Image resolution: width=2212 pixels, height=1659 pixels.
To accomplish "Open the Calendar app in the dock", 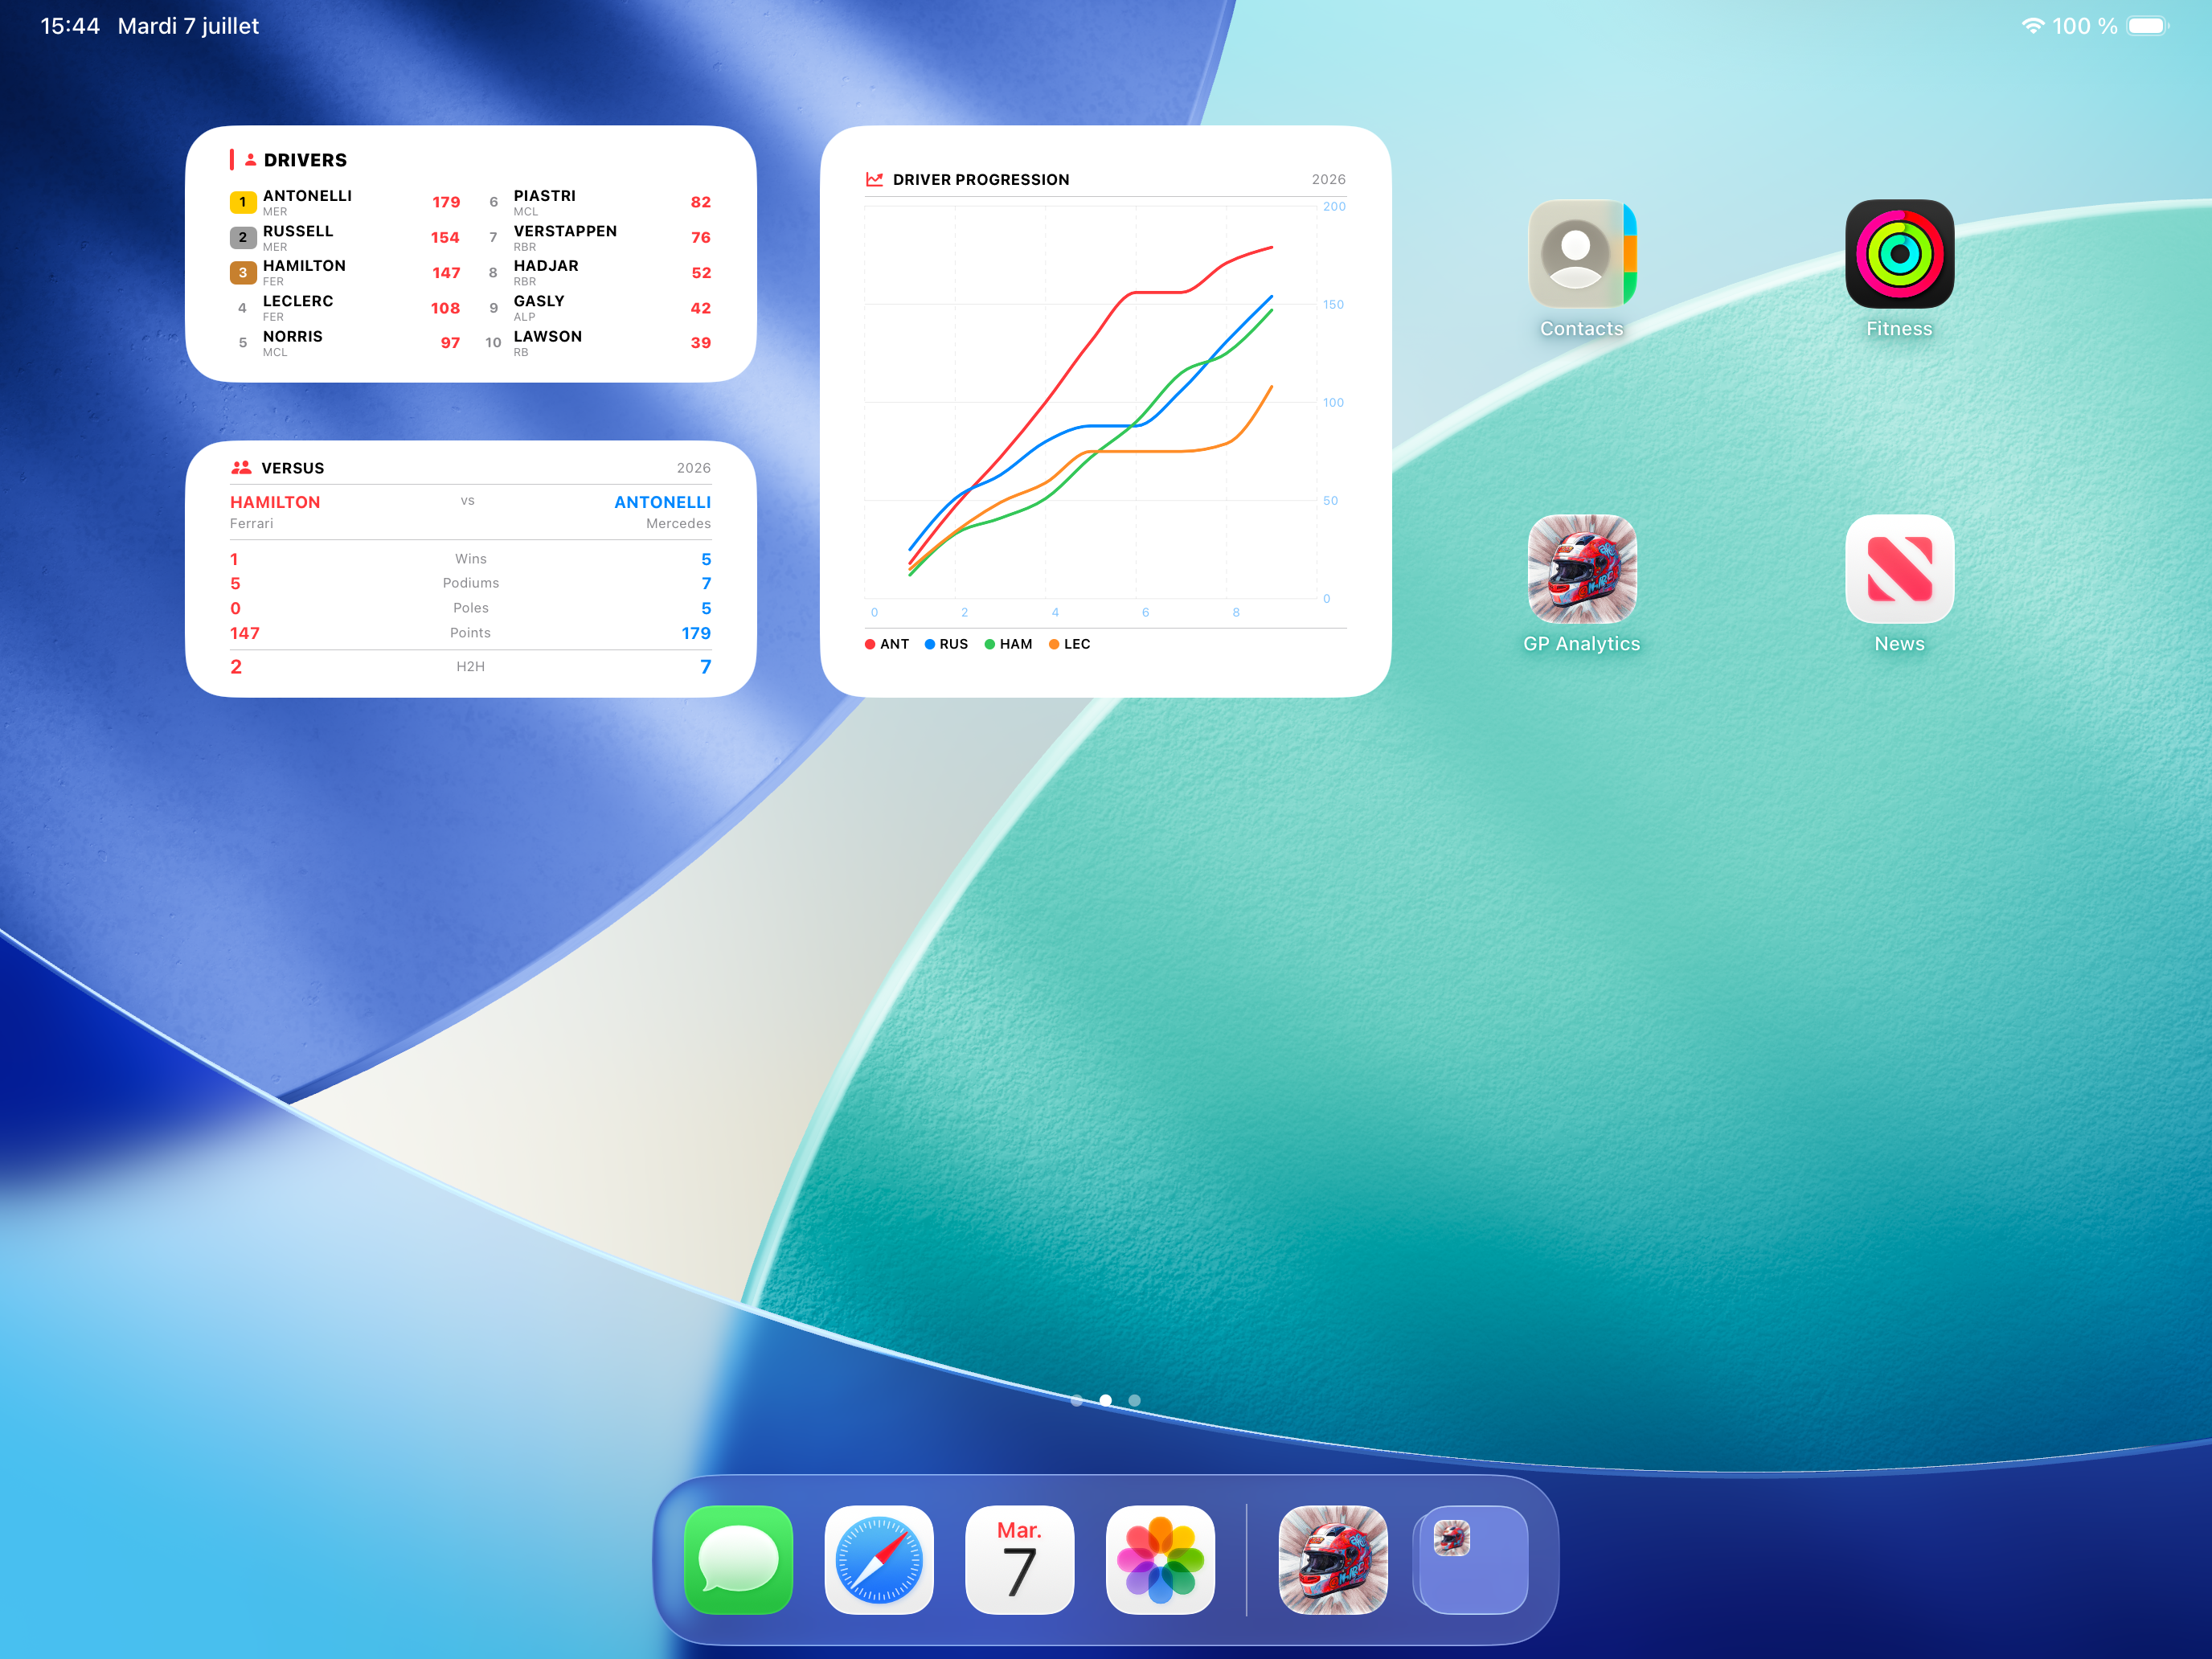I will [x=1020, y=1560].
